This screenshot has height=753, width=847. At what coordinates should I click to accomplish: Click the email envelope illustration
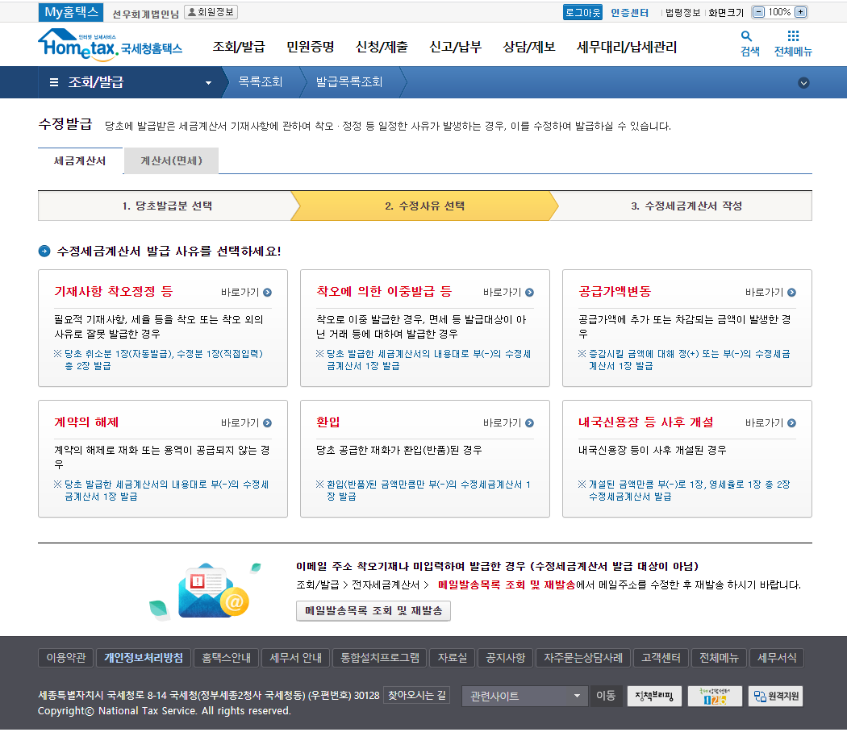[213, 590]
